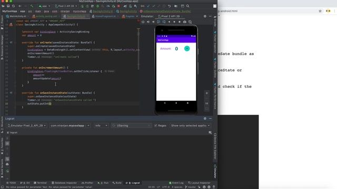Screen dimensions: 337x189
Task: Tap the phone's Home navigation button
Action: point(176,103)
